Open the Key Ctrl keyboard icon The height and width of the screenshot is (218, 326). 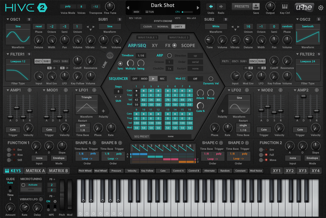(x=285, y=7)
